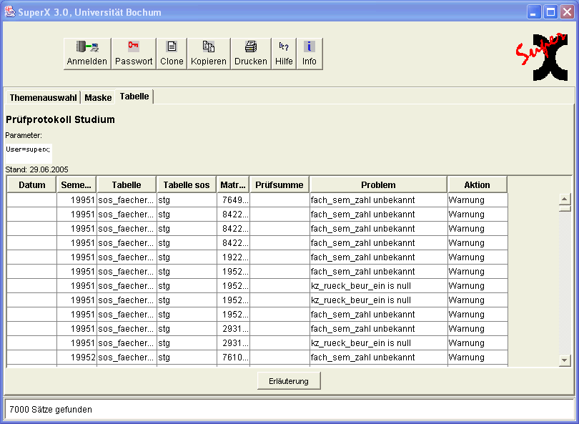Click the table scrollbar down arrow
Screen dimensions: 579x424
[565, 360]
